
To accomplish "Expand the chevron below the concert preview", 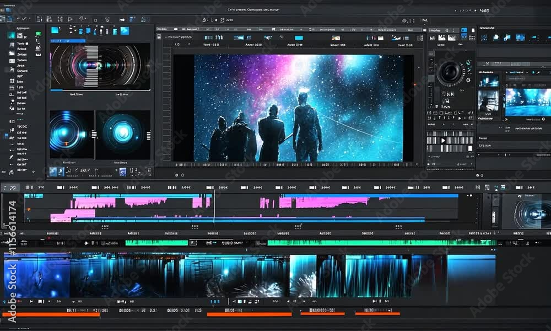I will click(x=507, y=120).
